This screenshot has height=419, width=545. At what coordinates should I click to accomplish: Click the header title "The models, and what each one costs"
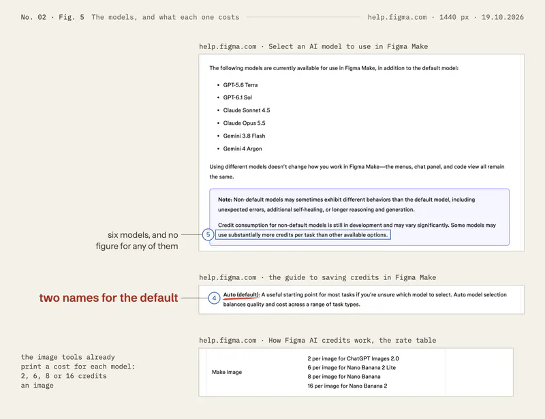coord(166,18)
